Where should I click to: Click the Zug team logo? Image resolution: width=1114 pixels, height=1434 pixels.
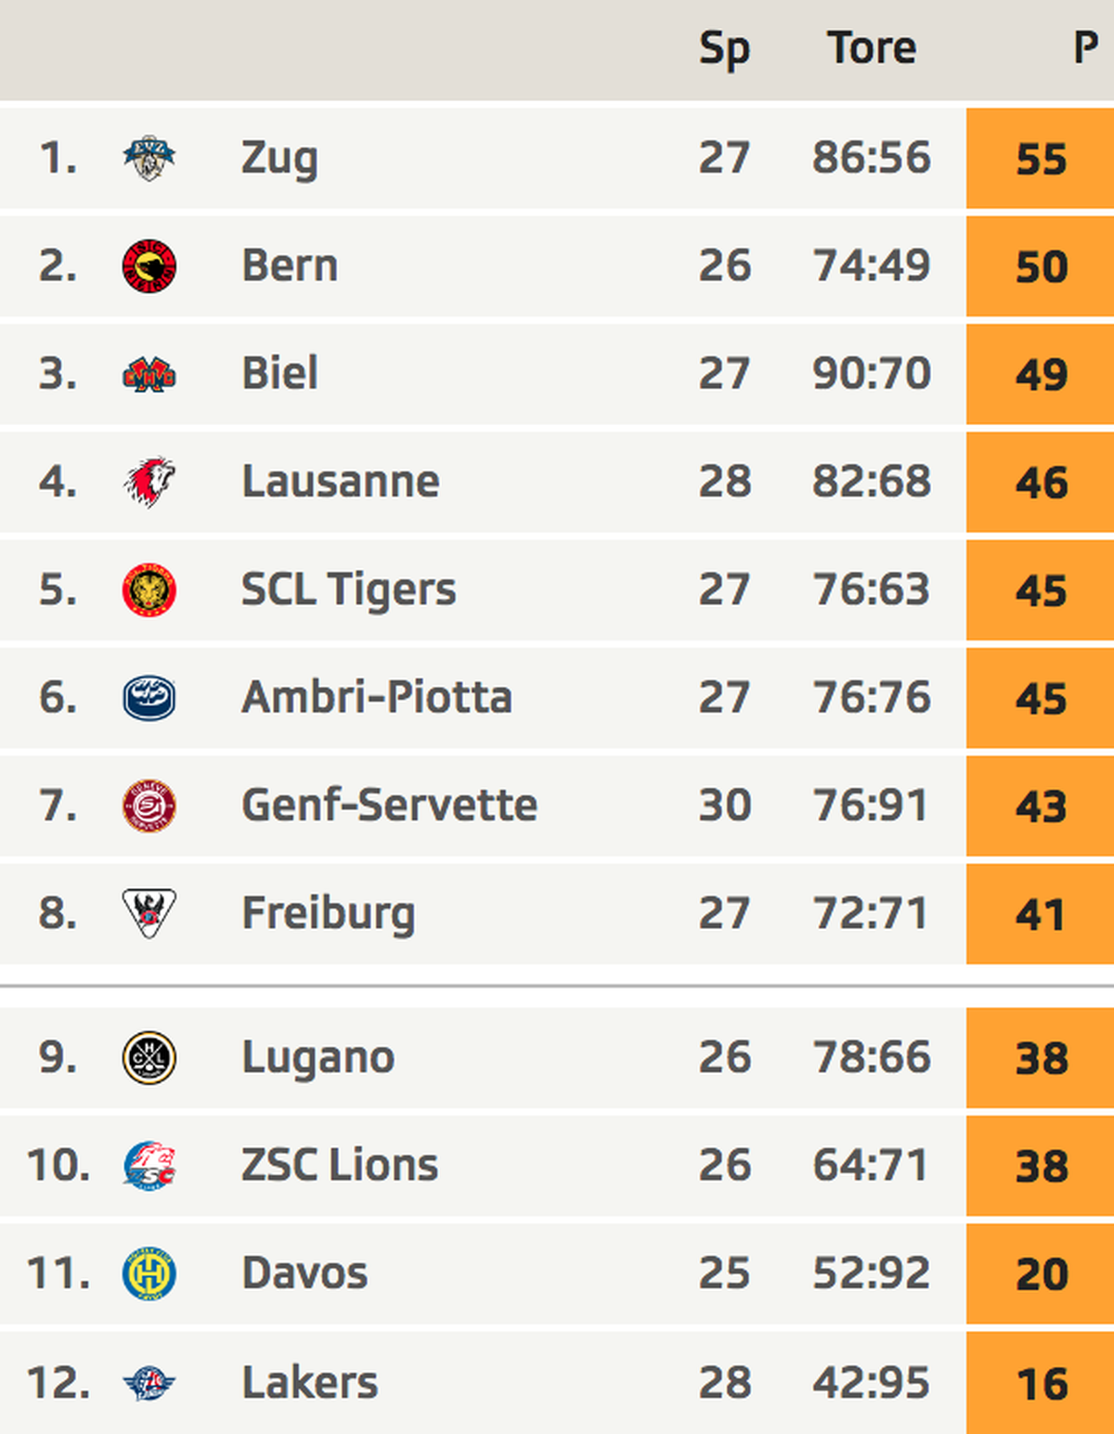(x=149, y=158)
